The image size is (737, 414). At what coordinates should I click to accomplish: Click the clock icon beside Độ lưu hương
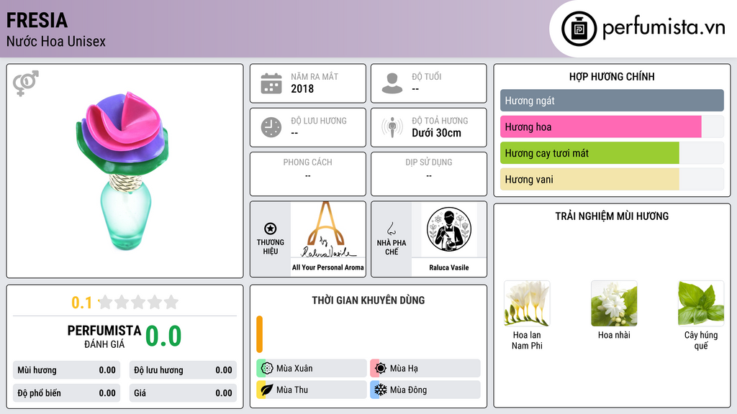point(271,127)
